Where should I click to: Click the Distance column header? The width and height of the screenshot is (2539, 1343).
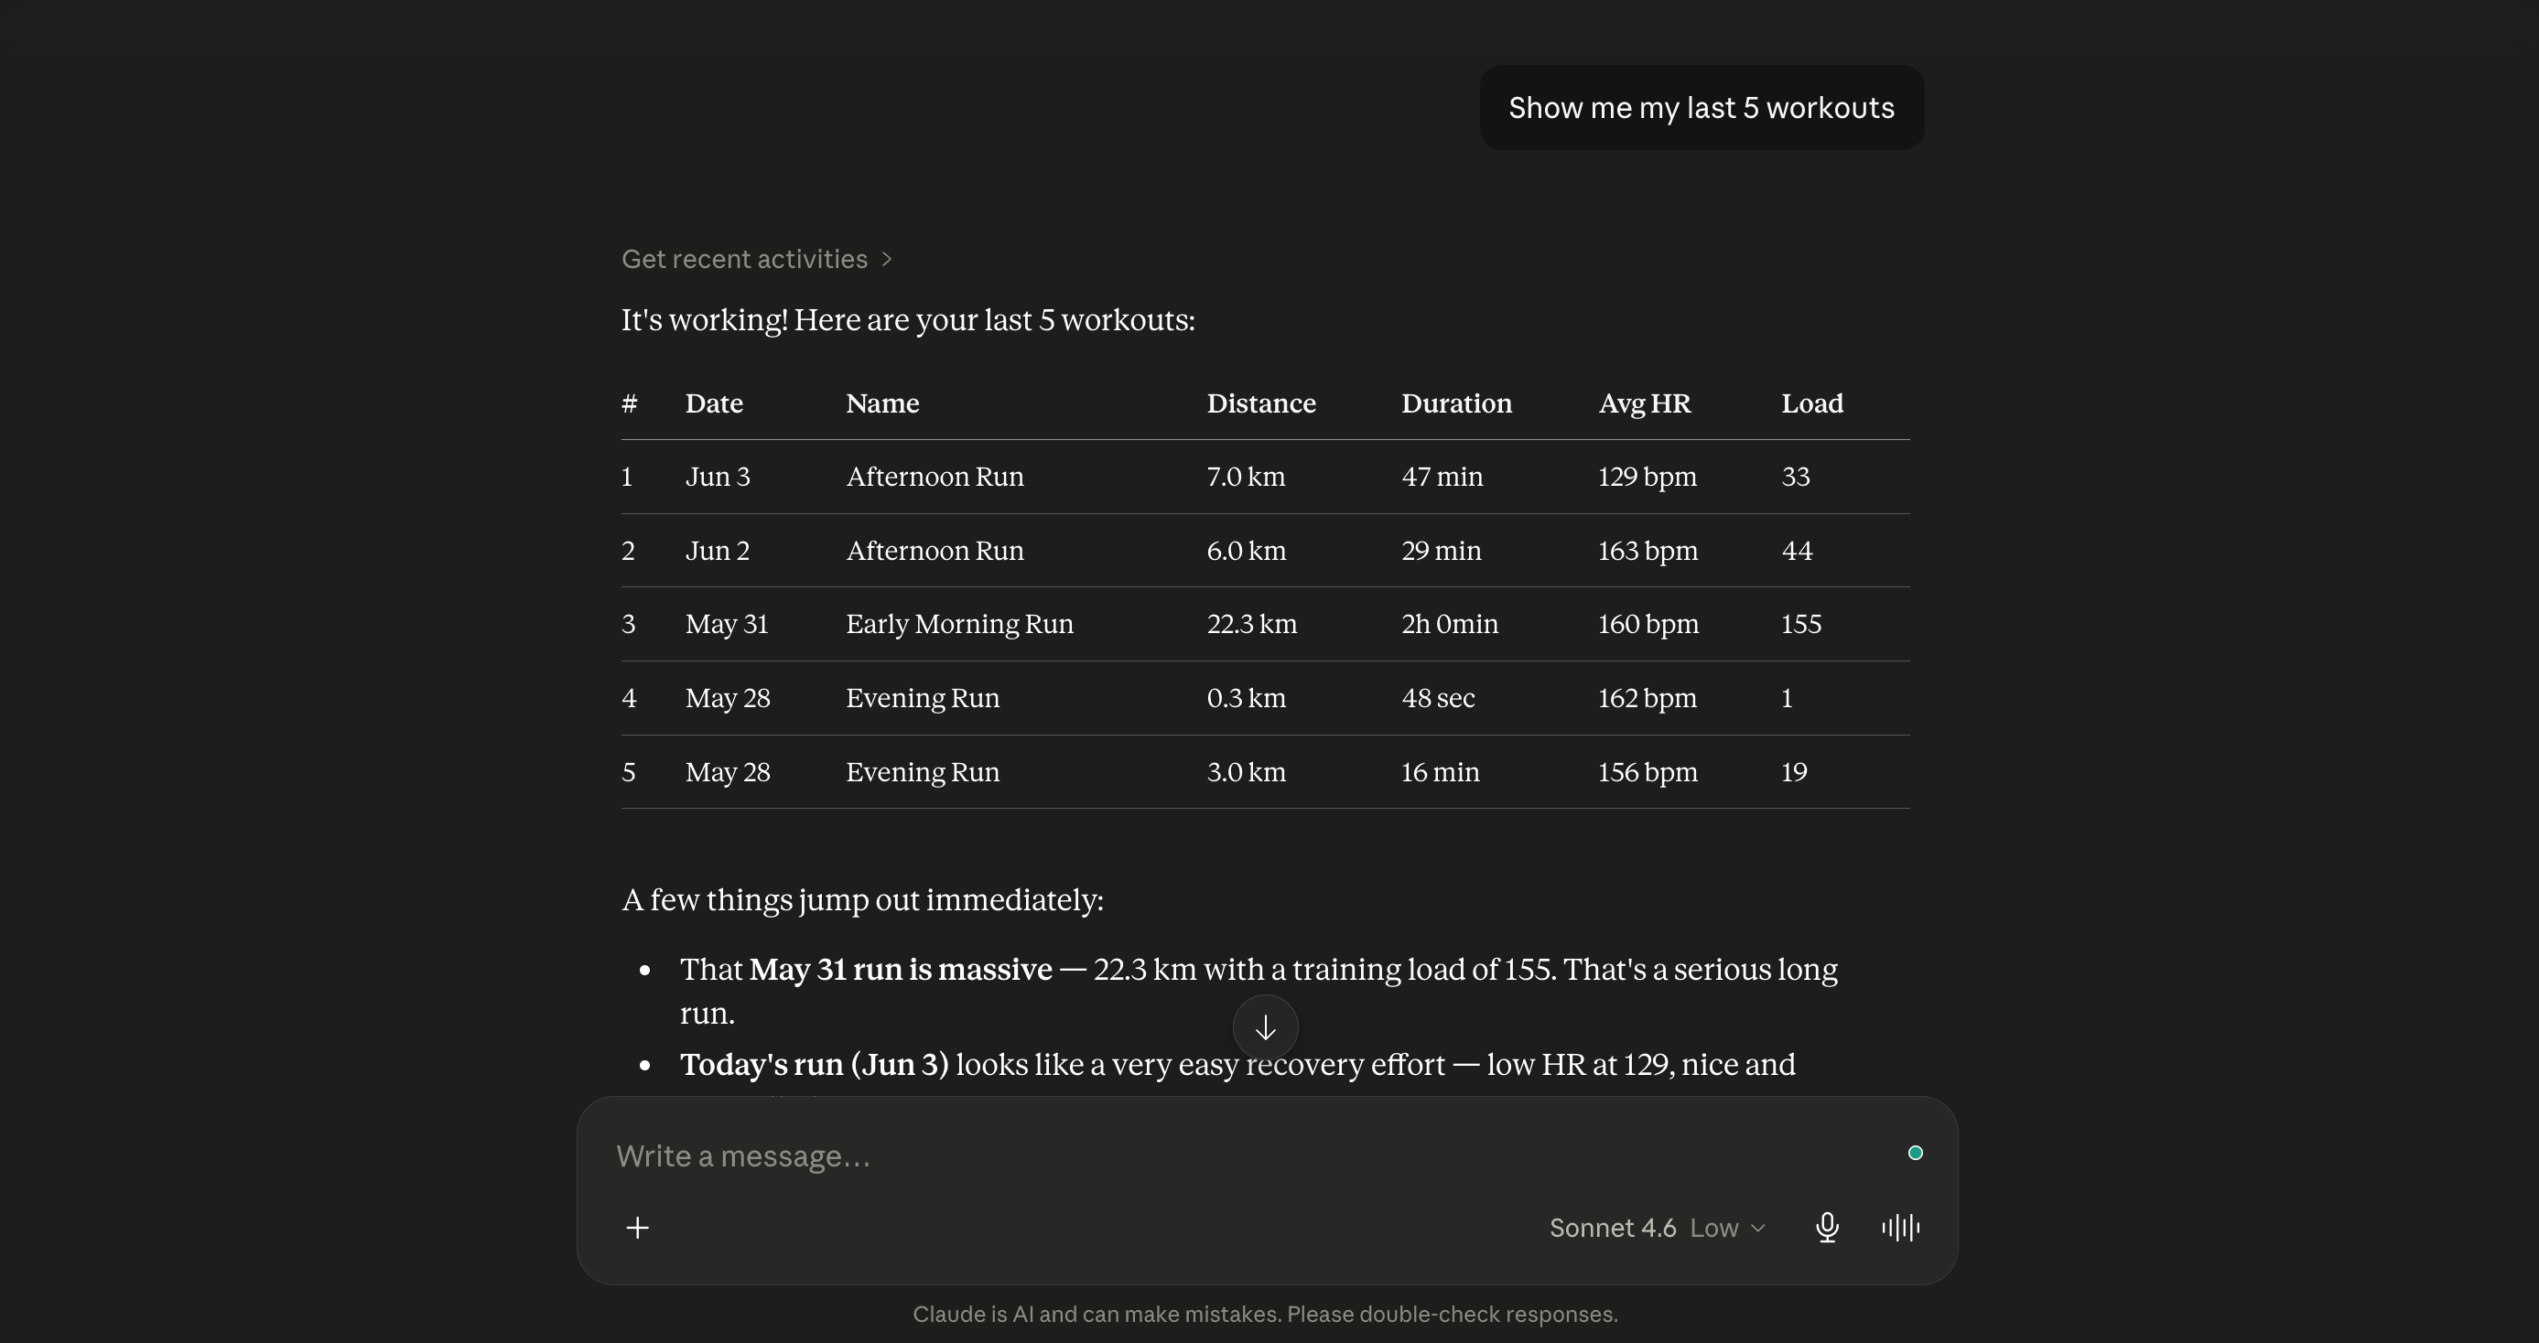coord(1260,403)
